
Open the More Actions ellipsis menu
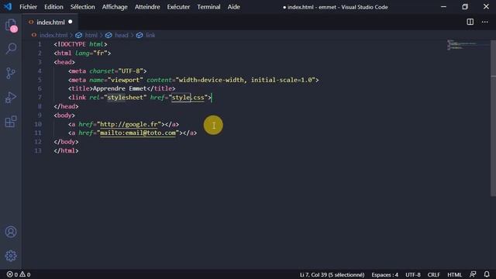click(484, 22)
